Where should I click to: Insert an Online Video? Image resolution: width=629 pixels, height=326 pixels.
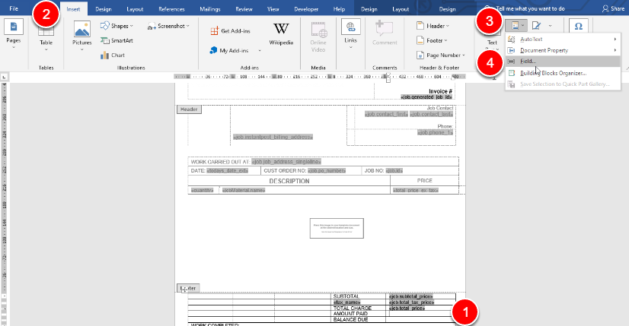point(318,36)
